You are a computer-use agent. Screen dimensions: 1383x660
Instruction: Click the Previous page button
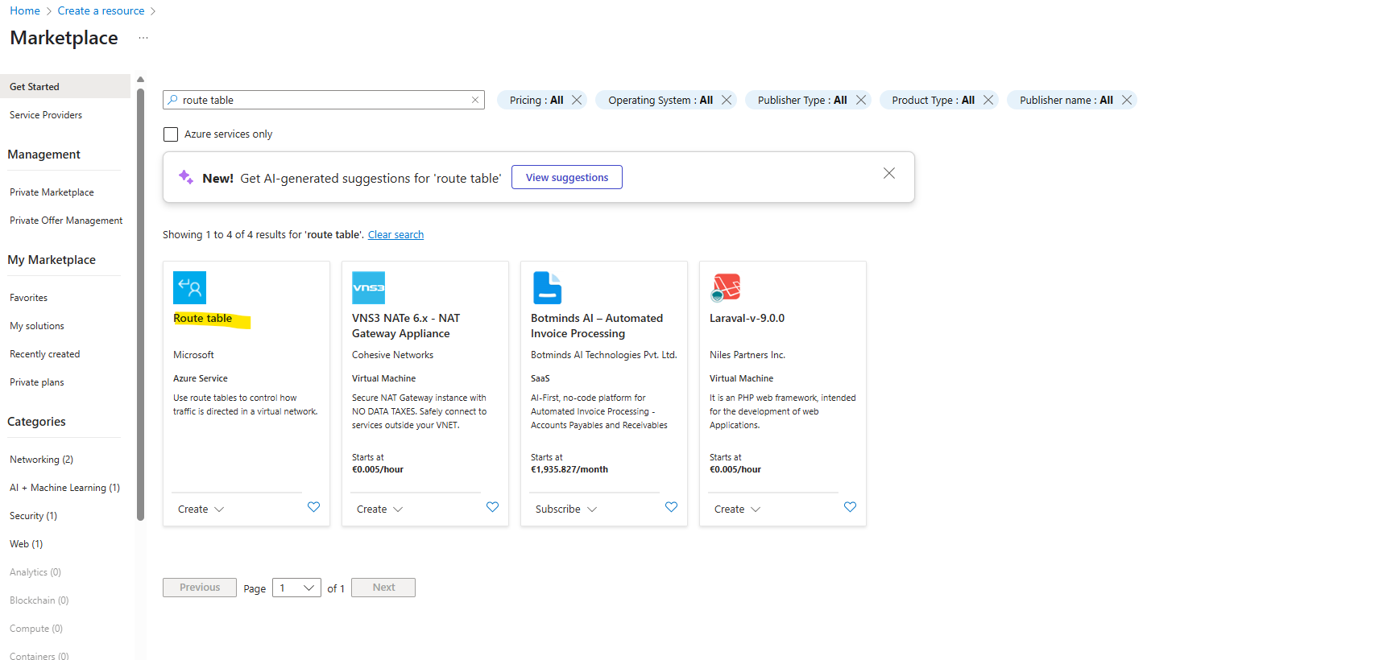pos(200,588)
